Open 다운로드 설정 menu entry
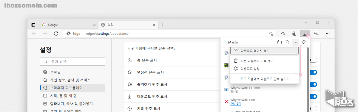358x112 pixels. 265,69
